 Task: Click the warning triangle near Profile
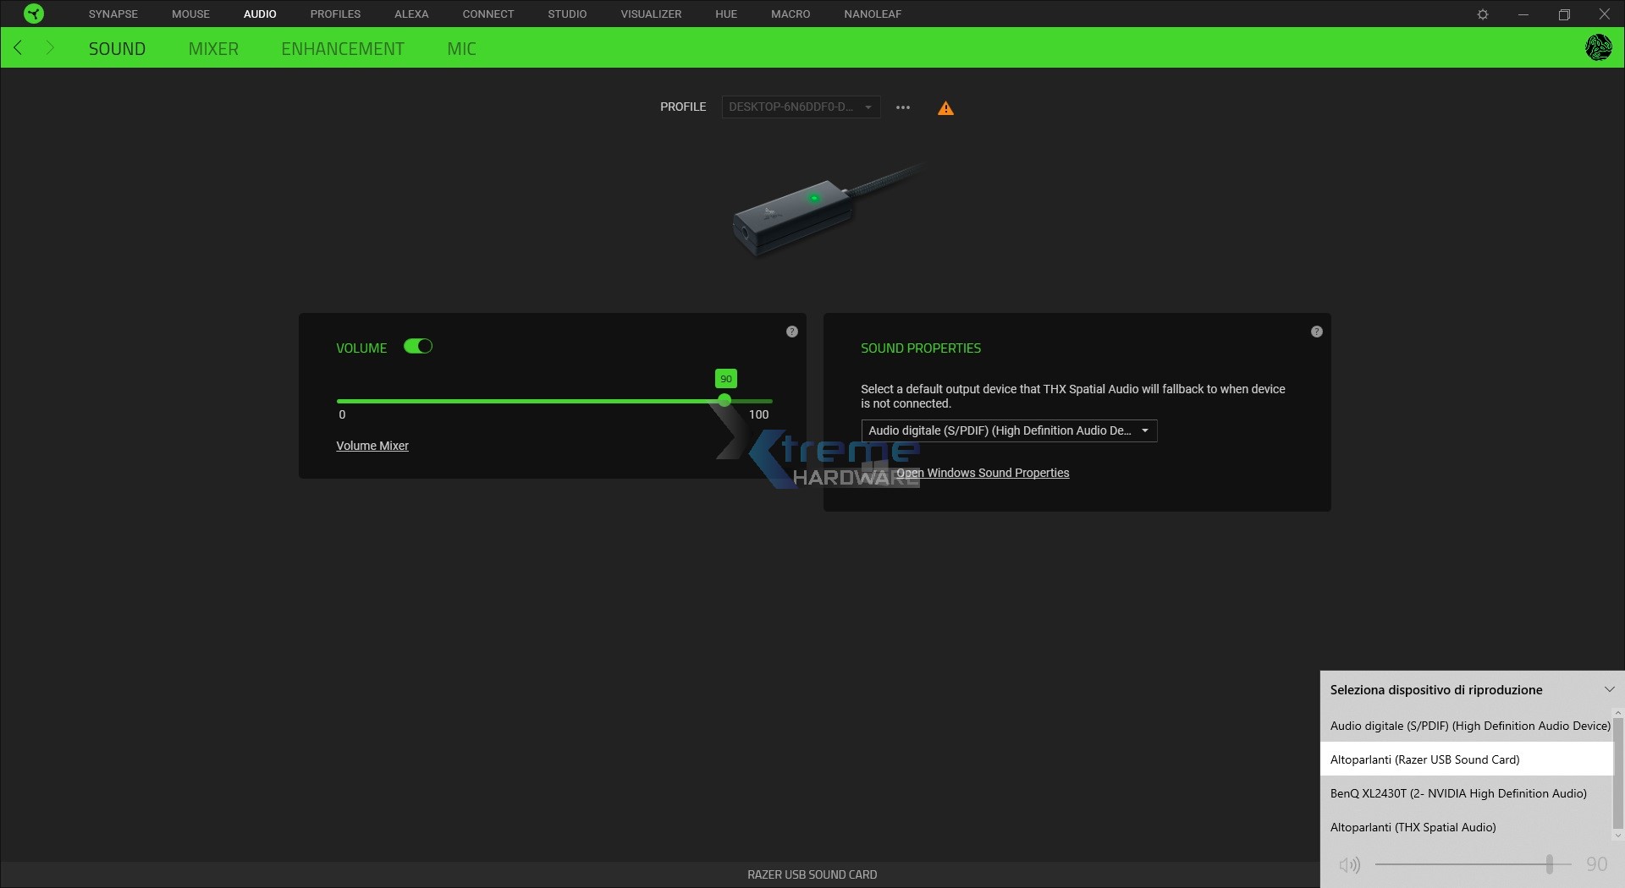pos(945,107)
